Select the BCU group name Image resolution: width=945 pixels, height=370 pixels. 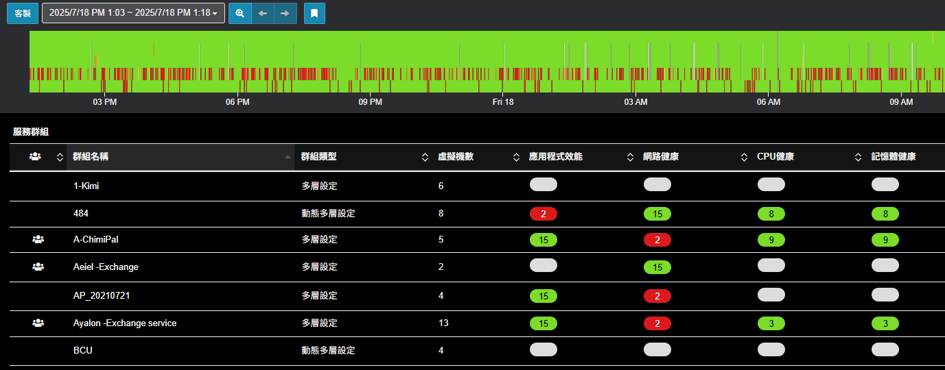click(x=83, y=351)
